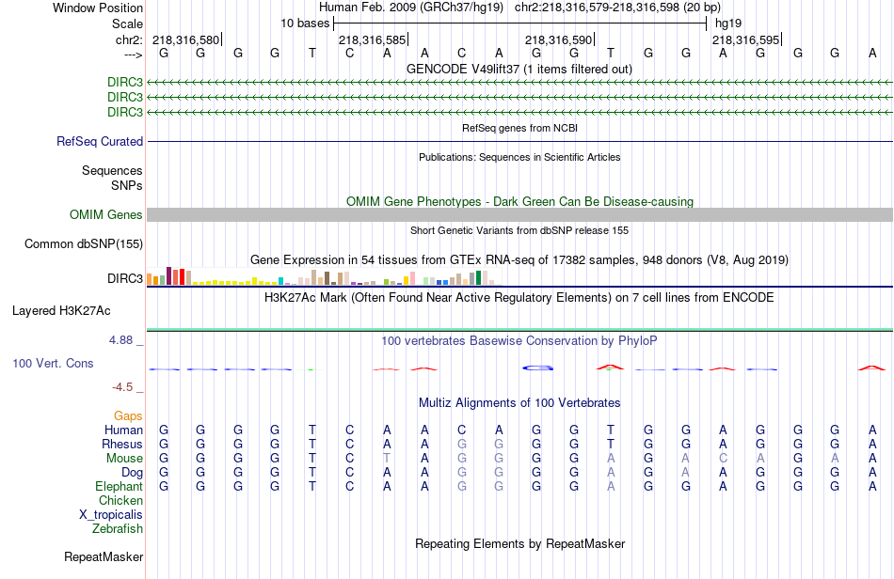This screenshot has width=894, height=579.
Task: Click the orange Gaps label
Action: click(x=128, y=416)
